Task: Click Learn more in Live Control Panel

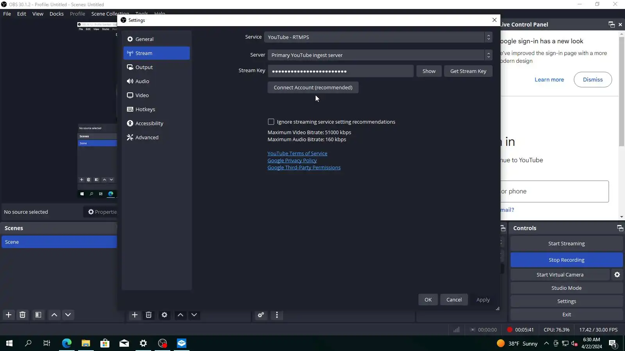Action: click(549, 80)
